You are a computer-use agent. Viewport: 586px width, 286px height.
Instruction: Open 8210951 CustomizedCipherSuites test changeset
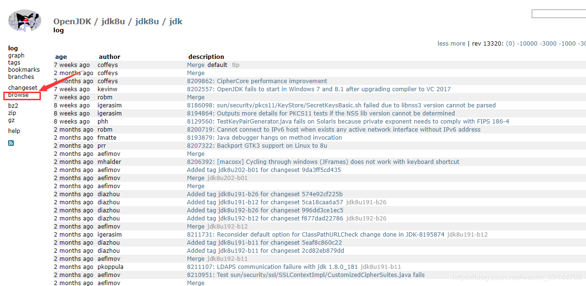pyautogui.click(x=306, y=275)
